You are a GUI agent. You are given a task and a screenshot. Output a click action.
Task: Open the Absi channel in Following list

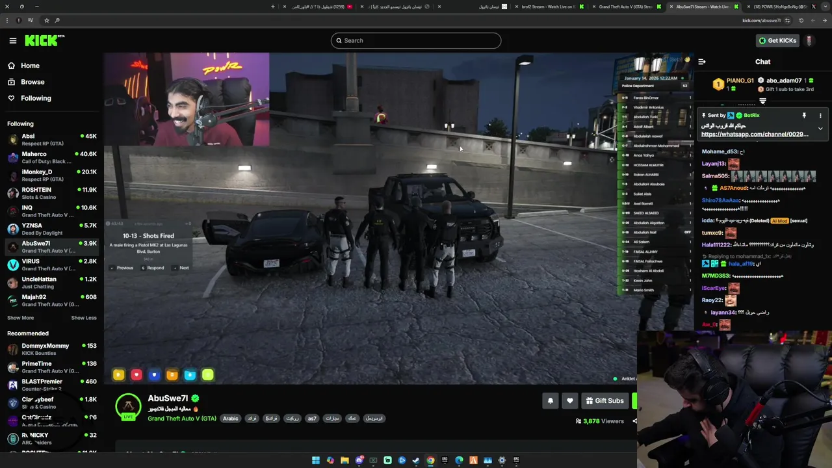tap(52, 140)
